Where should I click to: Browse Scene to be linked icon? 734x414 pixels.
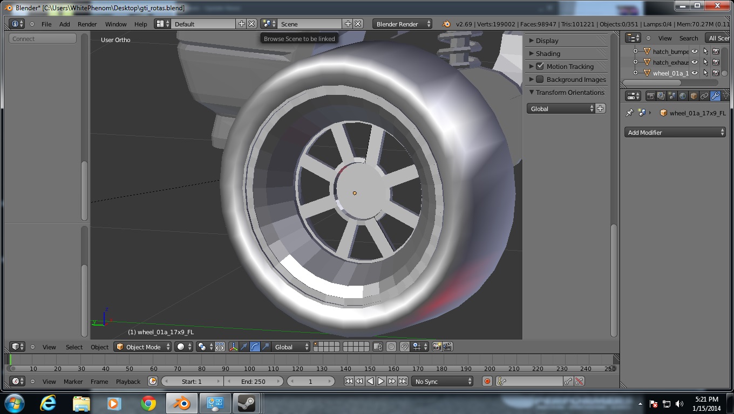pyautogui.click(x=269, y=24)
